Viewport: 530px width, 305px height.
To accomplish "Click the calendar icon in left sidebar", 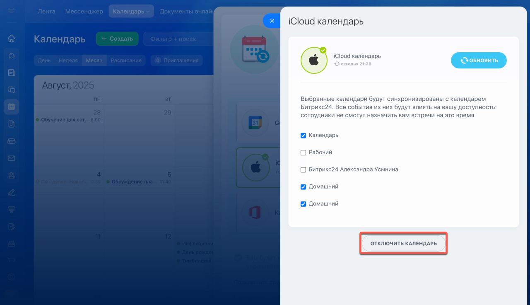I will (11, 107).
